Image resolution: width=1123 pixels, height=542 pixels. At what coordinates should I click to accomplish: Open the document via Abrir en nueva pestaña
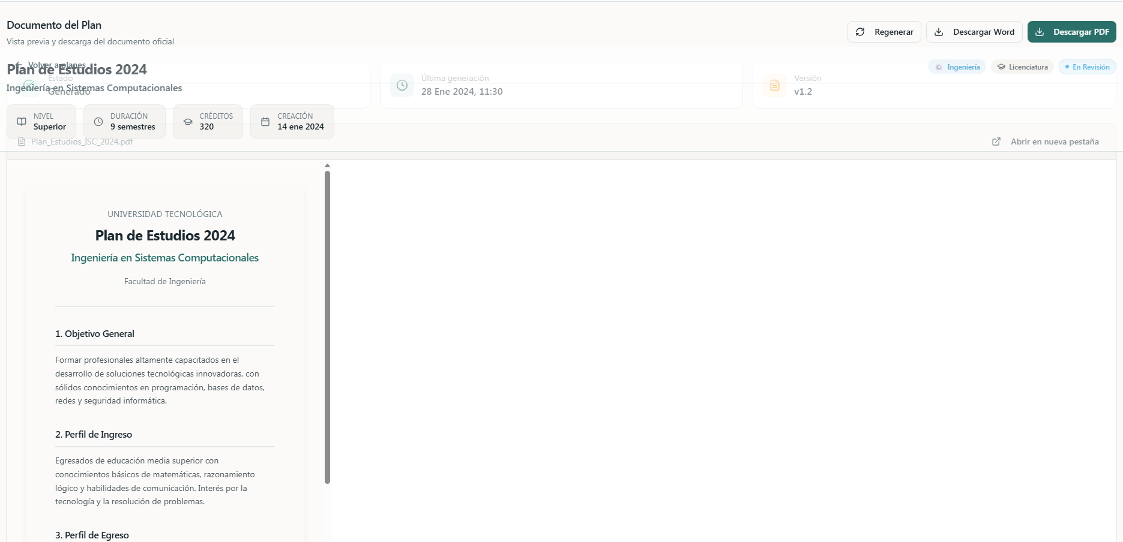[1054, 141]
